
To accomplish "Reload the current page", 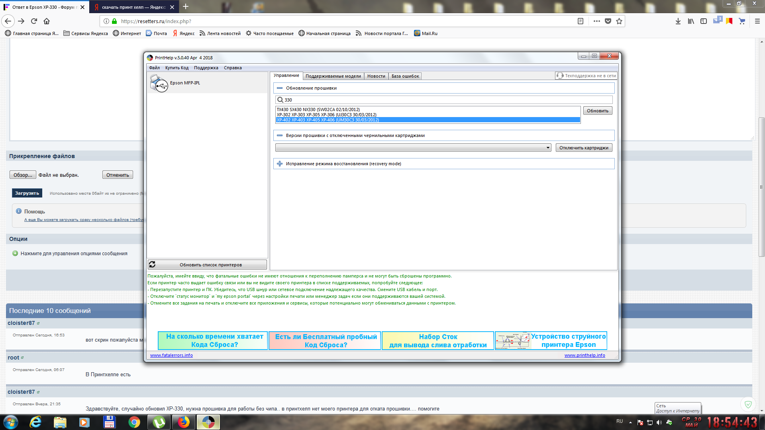I will pyautogui.click(x=34, y=21).
